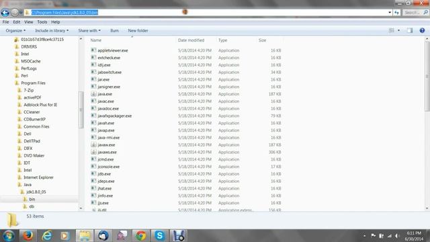430x242 pixels.
Task: Go back with the Back arrow button
Action: coord(5,12)
